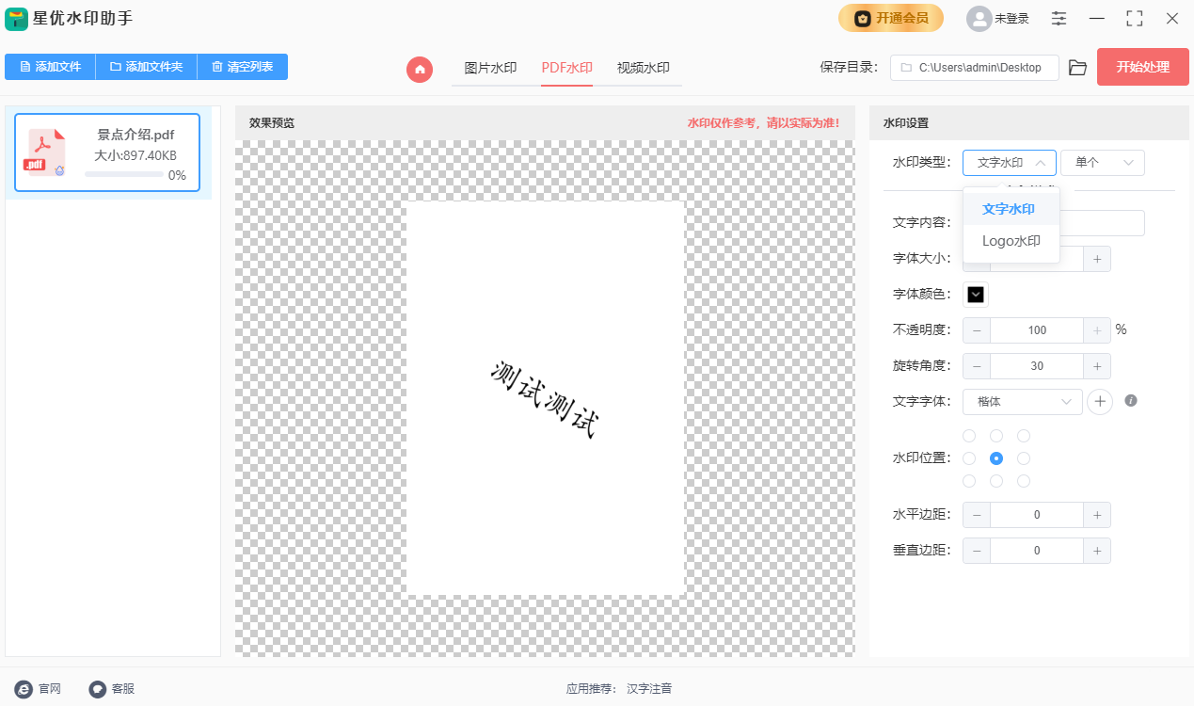1194x706 pixels.
Task: Click the 测试测试 watermark in preview
Action: 545,399
